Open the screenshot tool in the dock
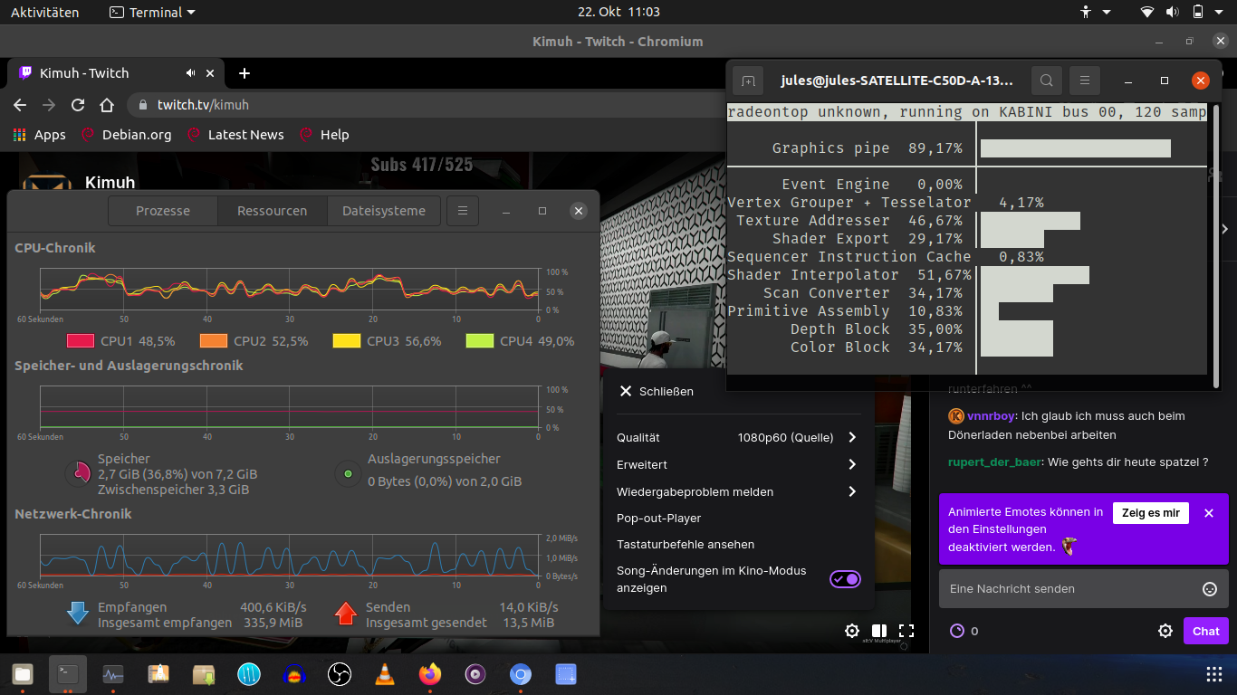The width and height of the screenshot is (1237, 695). (566, 674)
